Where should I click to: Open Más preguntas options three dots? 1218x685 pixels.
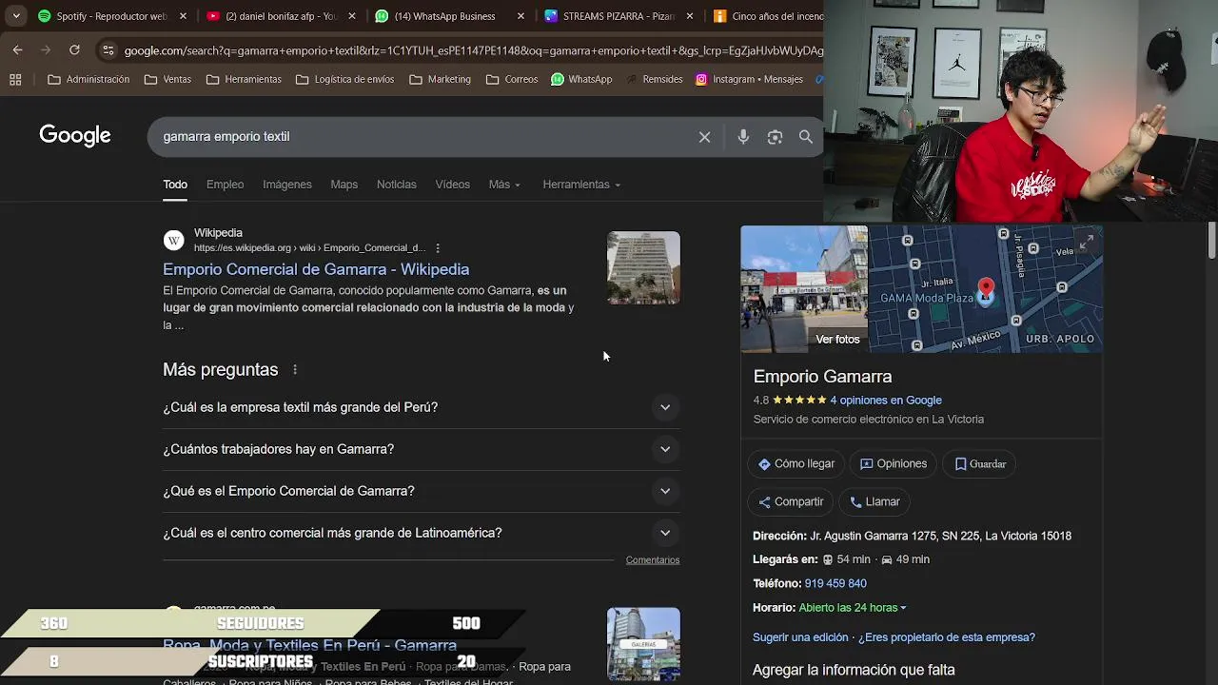(295, 369)
